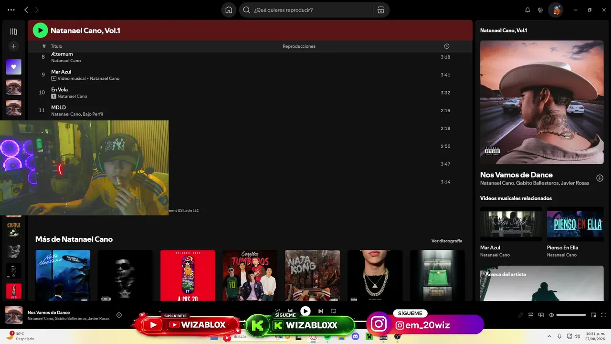Adjust the volume slider

(x=571, y=315)
